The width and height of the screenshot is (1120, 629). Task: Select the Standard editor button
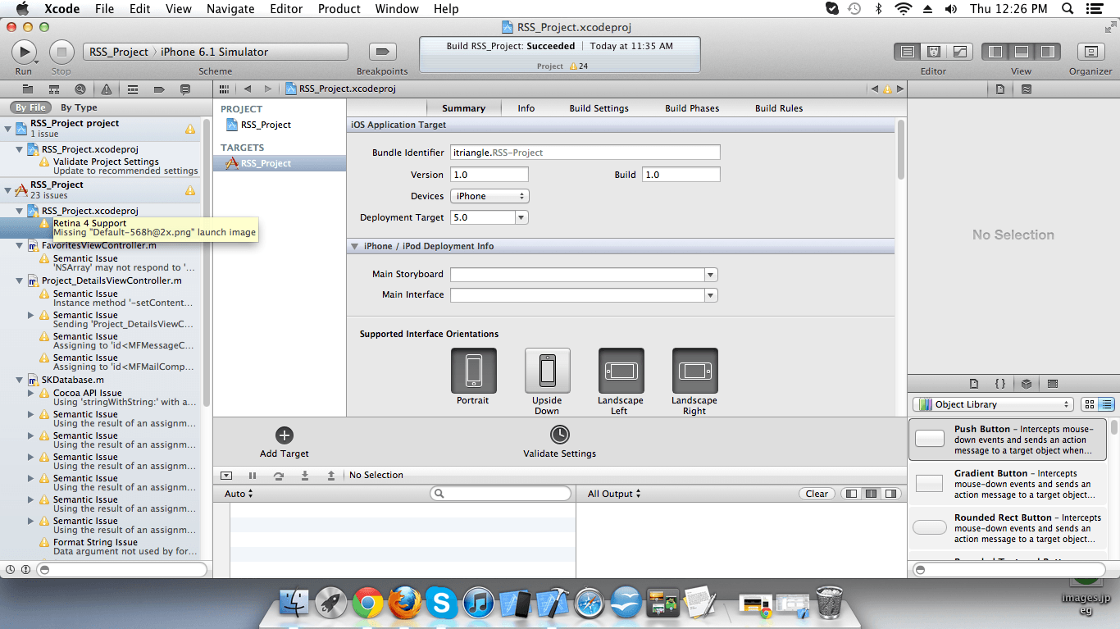coord(908,52)
